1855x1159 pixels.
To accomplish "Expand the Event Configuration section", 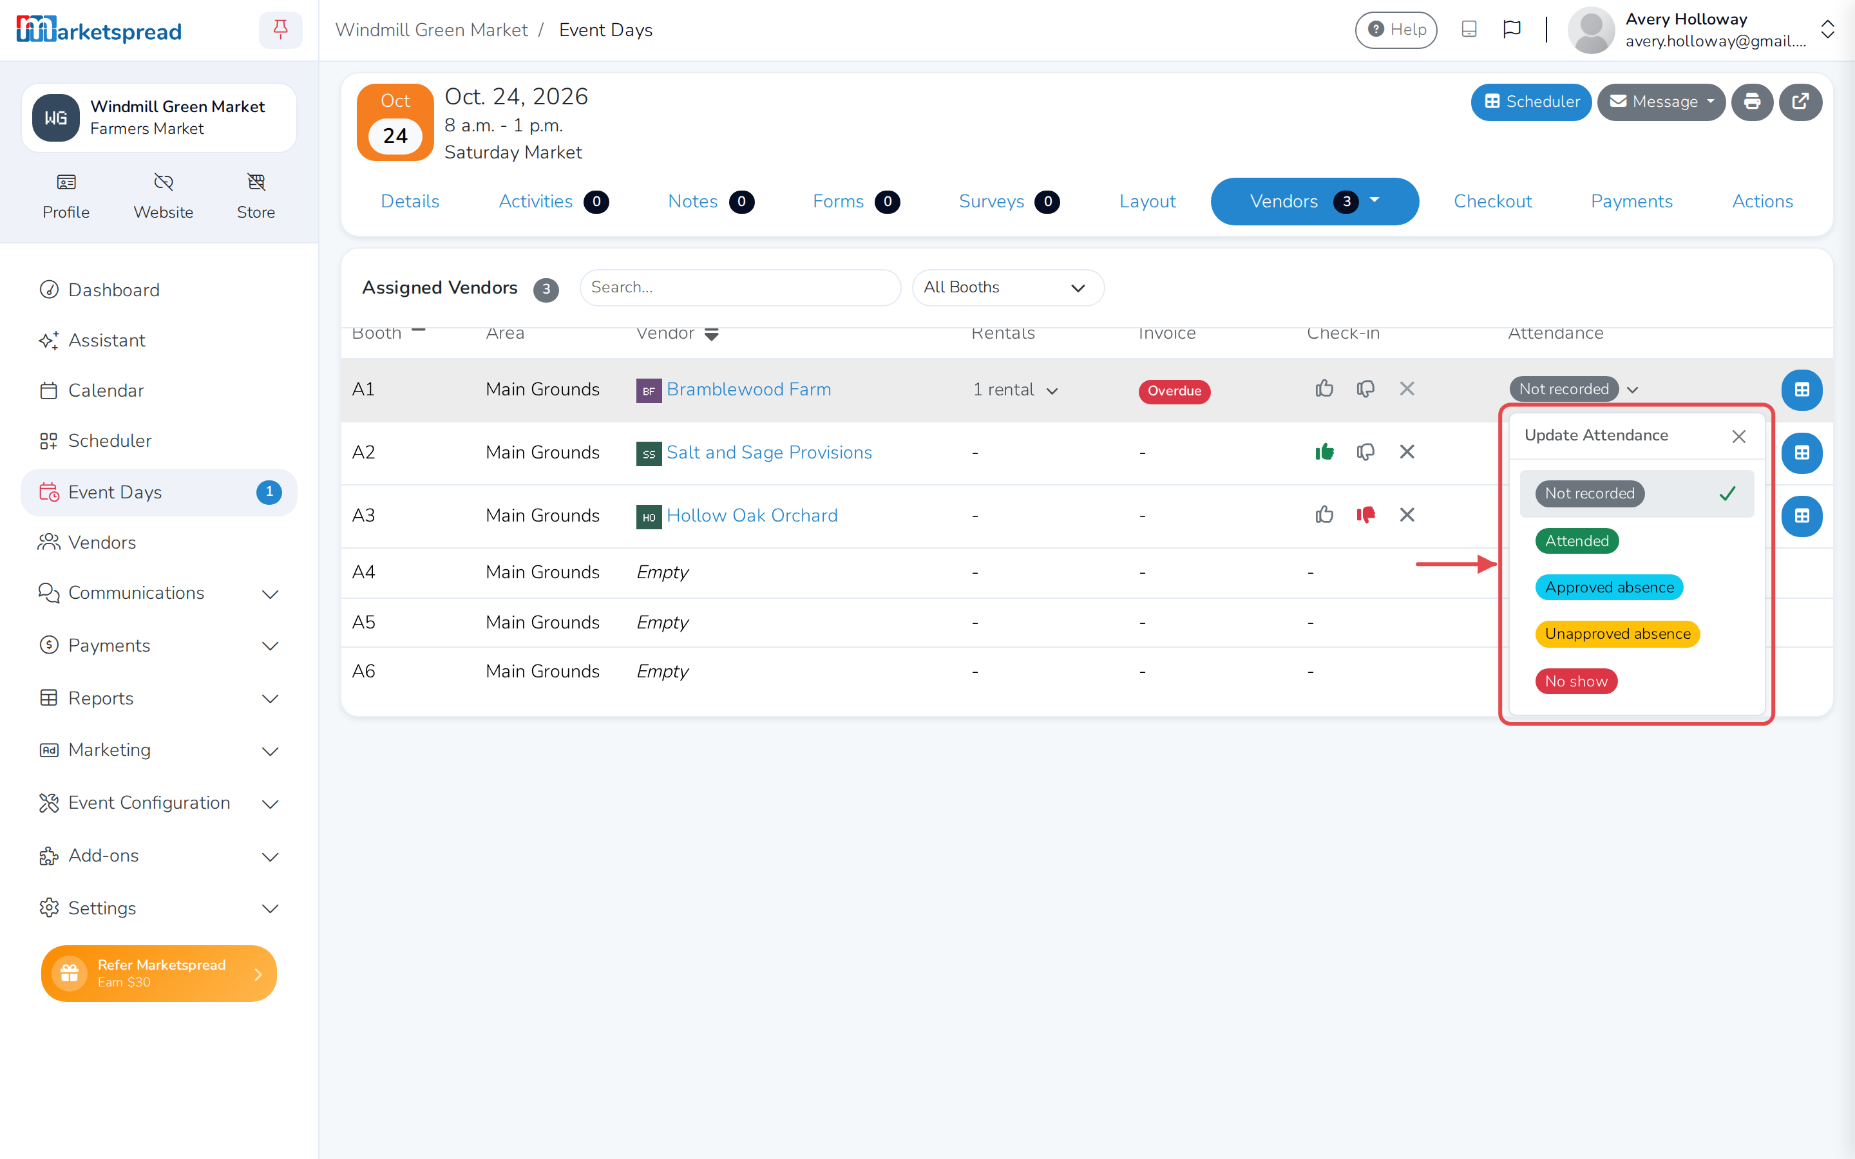I will [x=158, y=802].
